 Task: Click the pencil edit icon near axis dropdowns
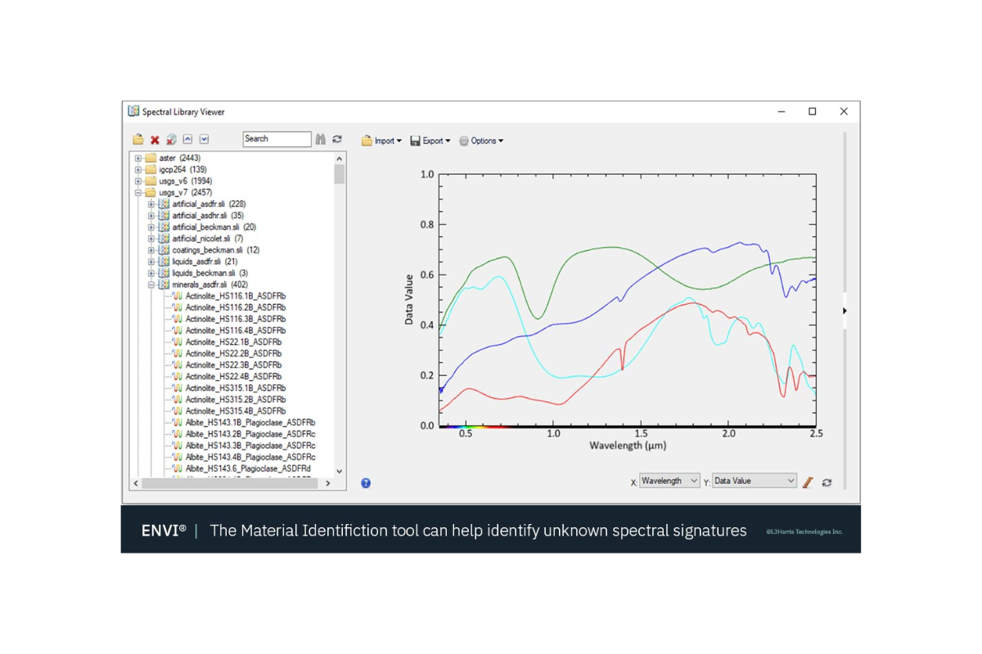(x=808, y=482)
